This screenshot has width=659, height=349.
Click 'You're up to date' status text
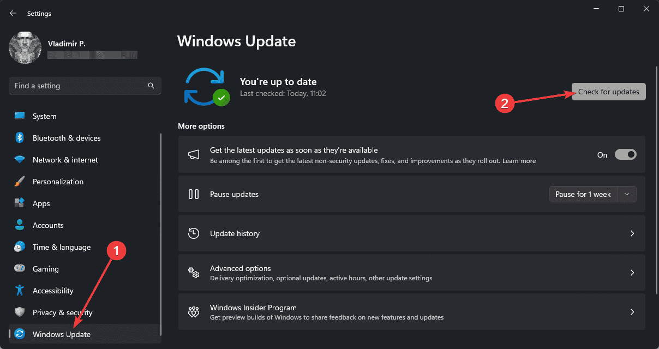278,82
